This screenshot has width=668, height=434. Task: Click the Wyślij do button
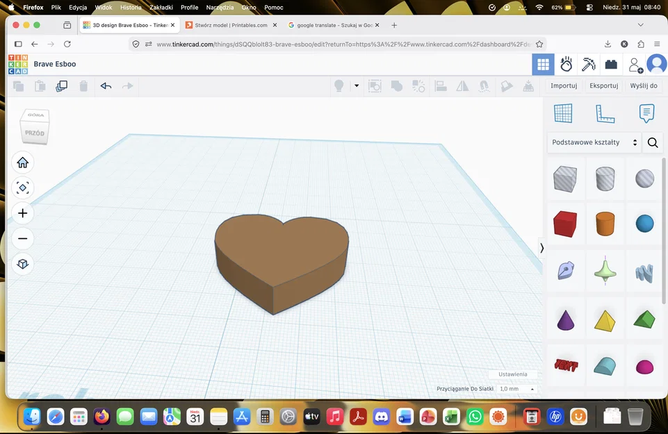click(x=643, y=86)
